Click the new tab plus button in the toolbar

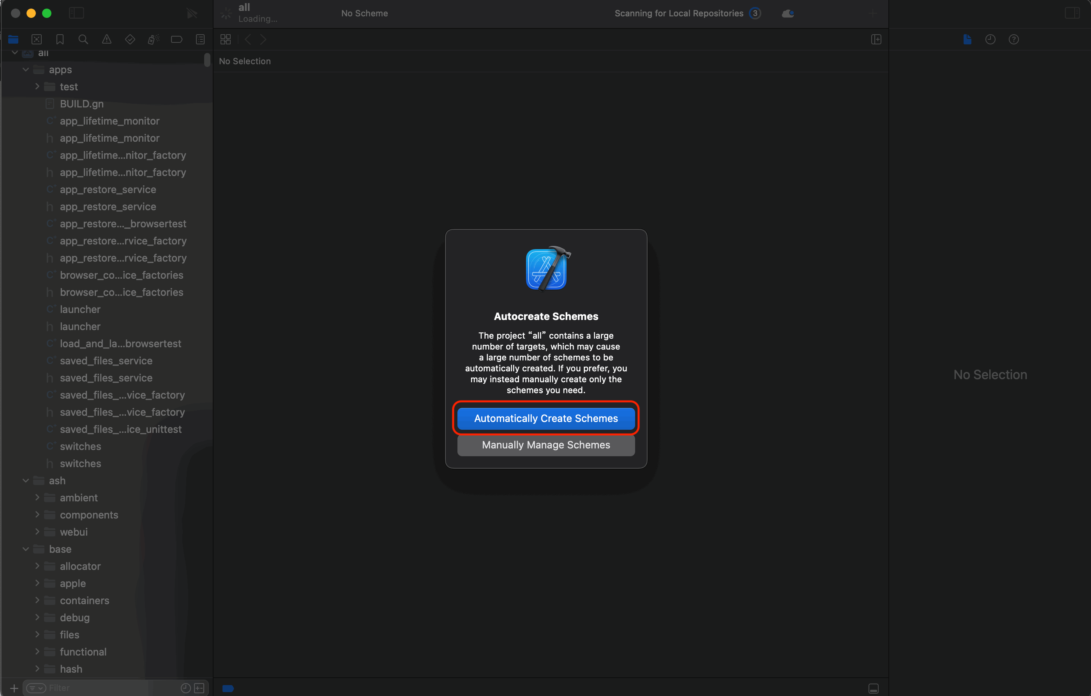(x=873, y=13)
